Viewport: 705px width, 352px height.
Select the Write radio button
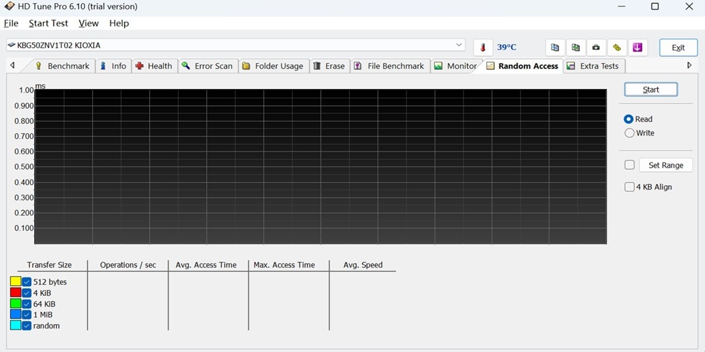point(630,133)
